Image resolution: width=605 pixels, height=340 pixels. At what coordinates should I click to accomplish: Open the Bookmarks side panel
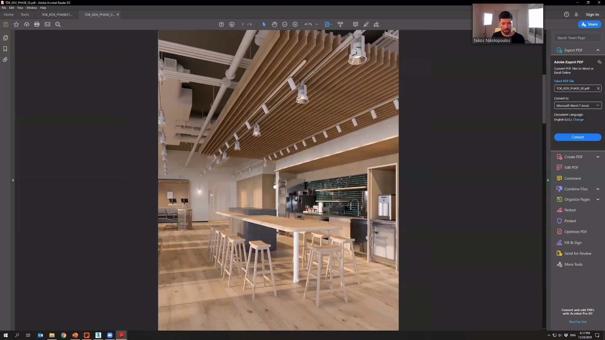(5, 49)
